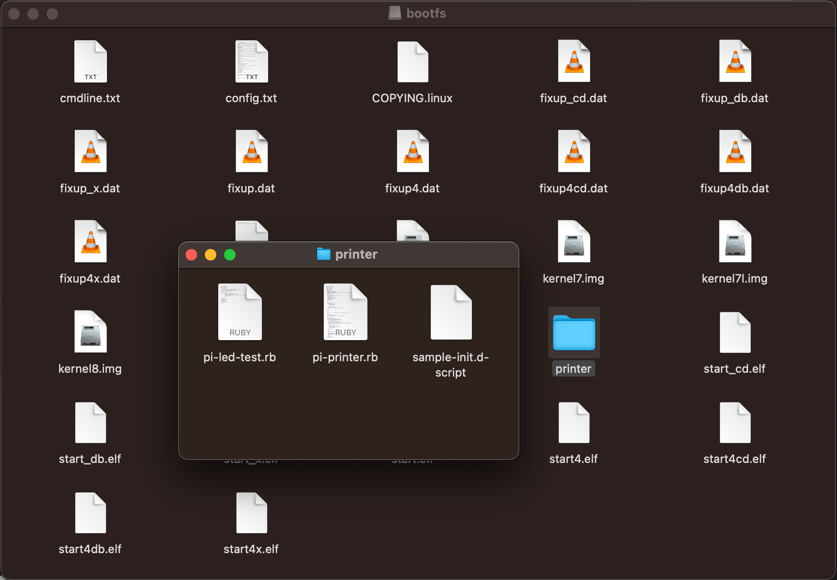Select the fixup4db.dat file icon

click(x=735, y=152)
